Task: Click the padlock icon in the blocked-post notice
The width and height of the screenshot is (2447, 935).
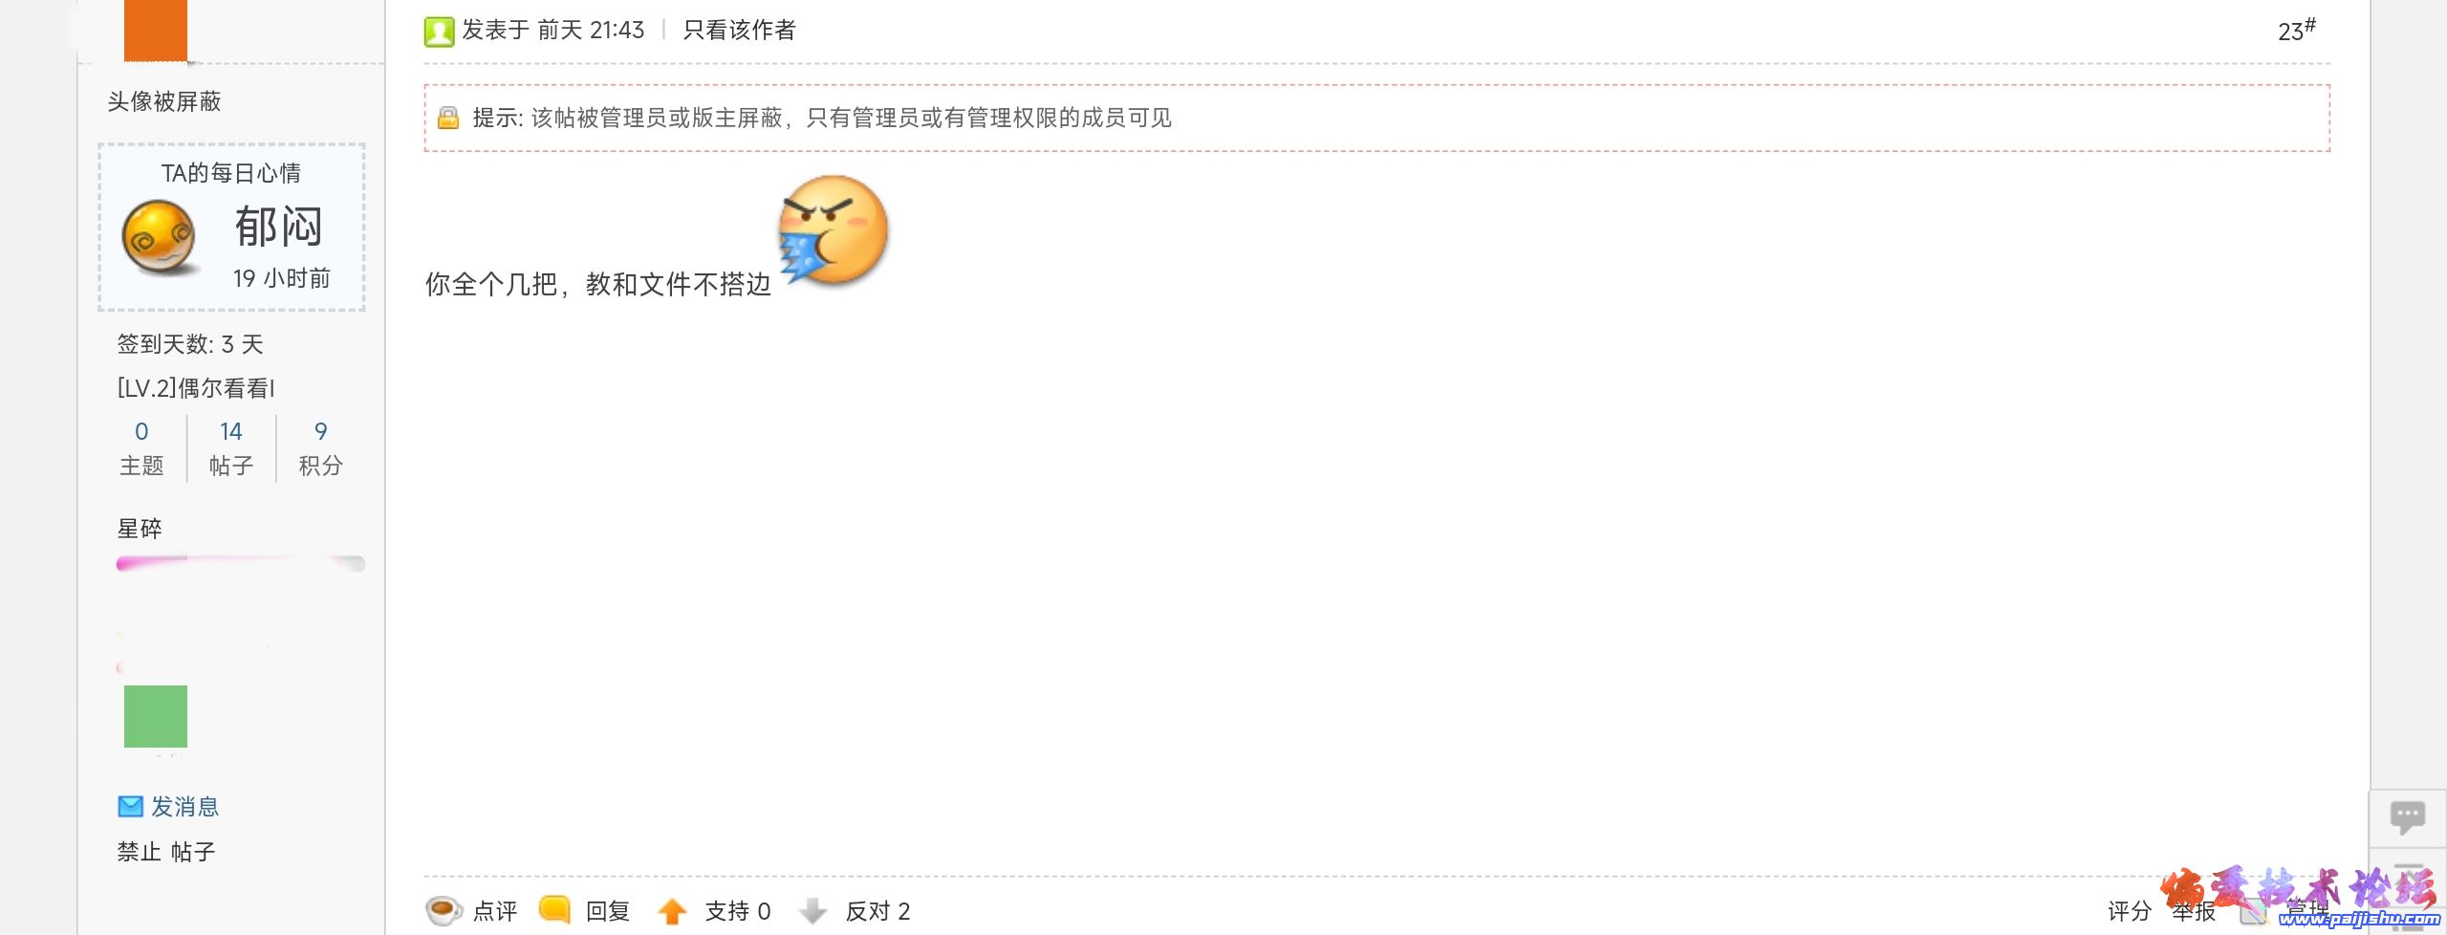Action: click(x=447, y=118)
